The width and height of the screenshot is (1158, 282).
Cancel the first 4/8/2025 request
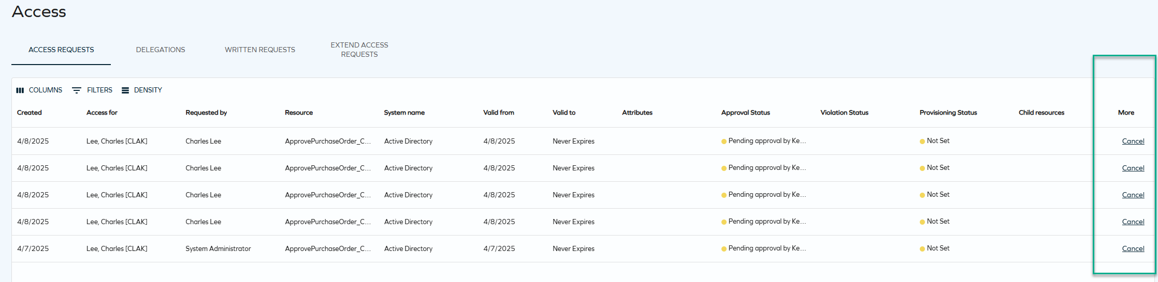[x=1133, y=141]
